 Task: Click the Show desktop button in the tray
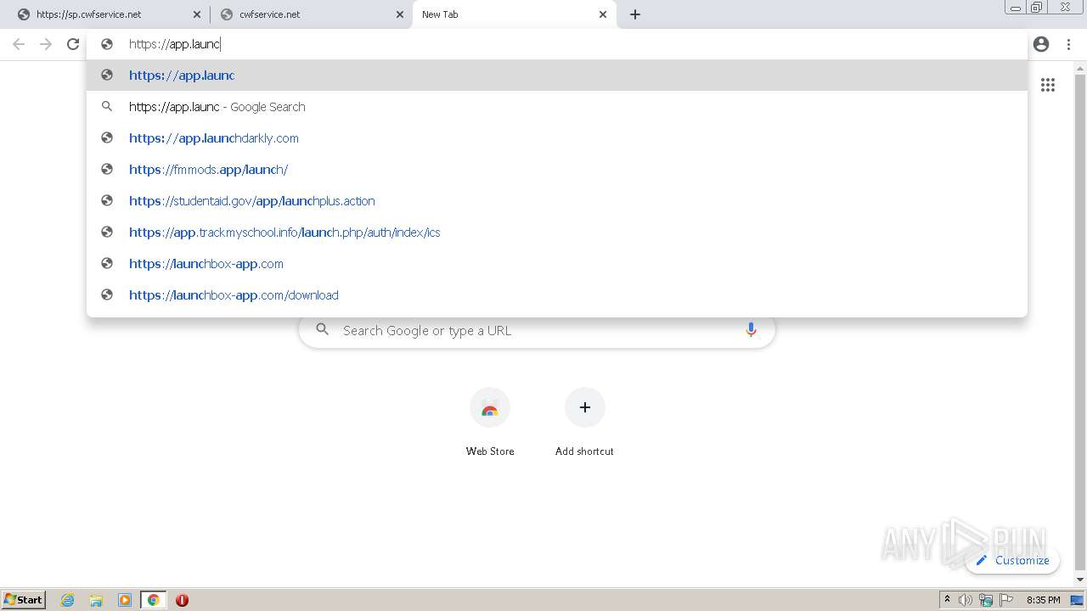(1077, 600)
